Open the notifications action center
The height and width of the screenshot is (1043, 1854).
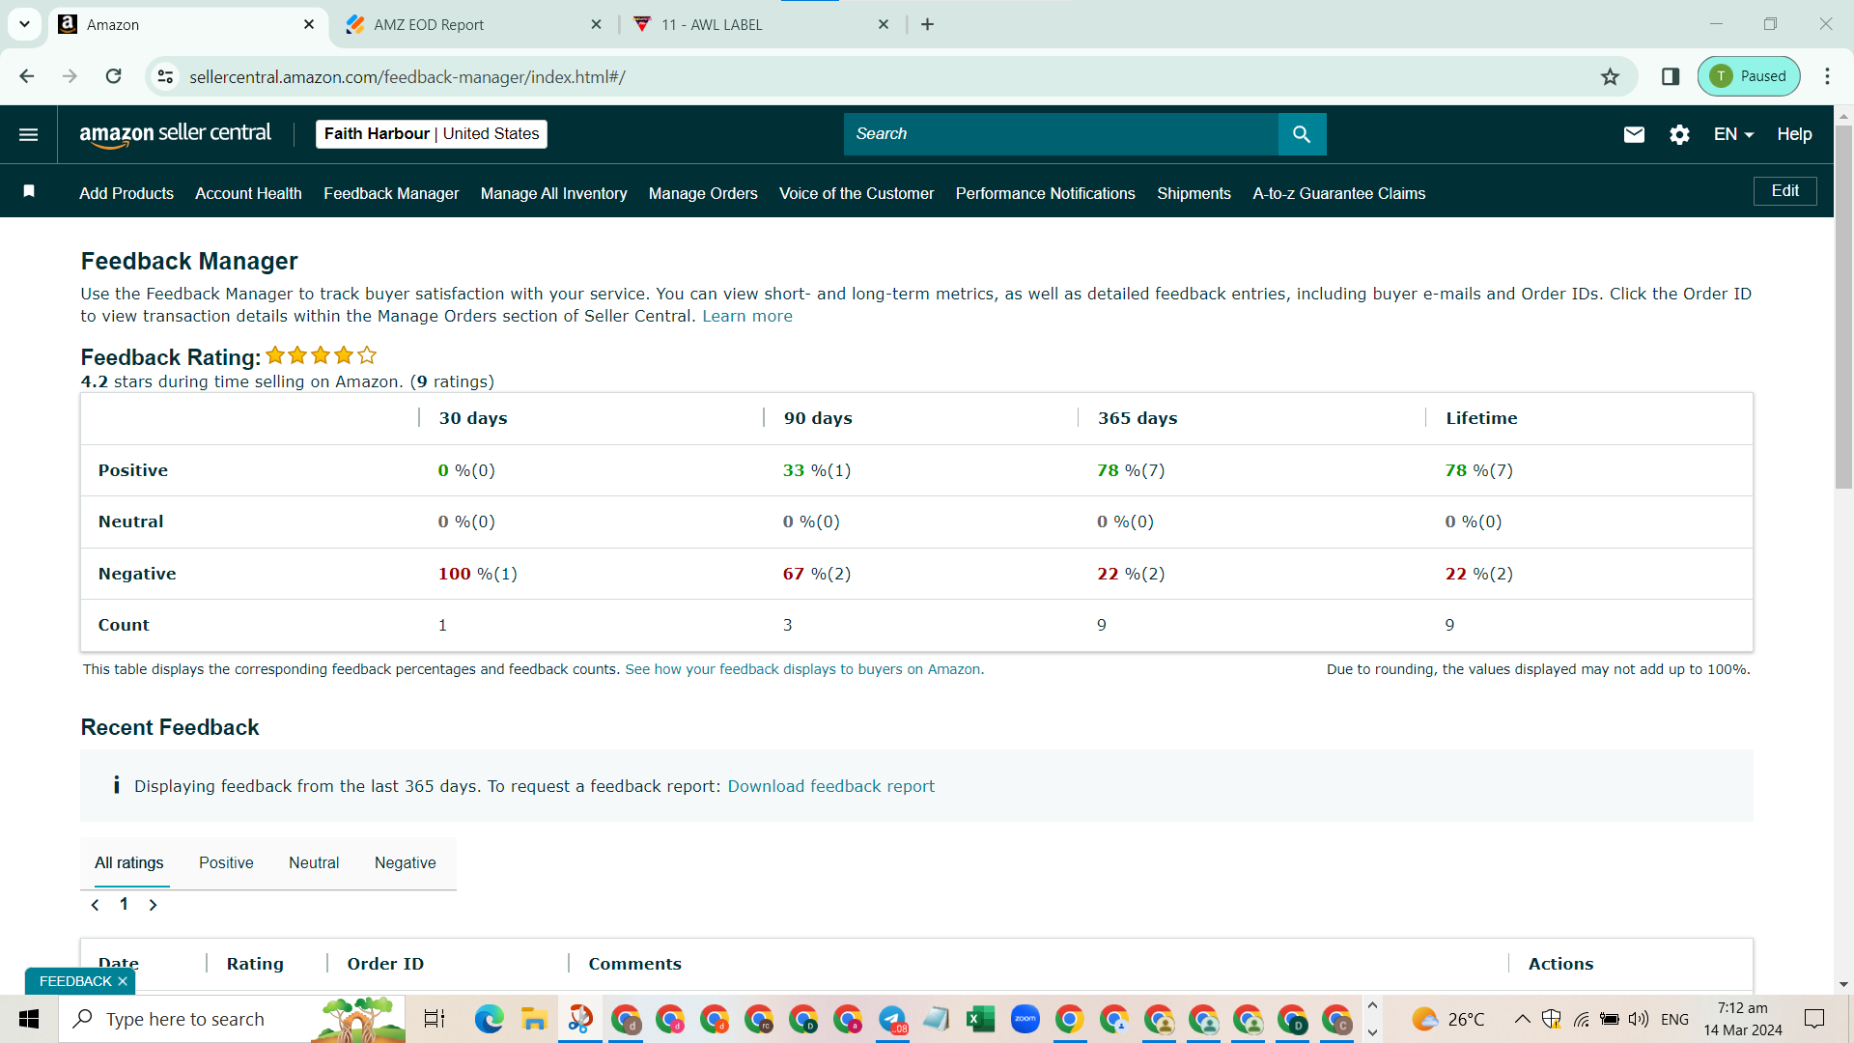[x=1814, y=1019]
